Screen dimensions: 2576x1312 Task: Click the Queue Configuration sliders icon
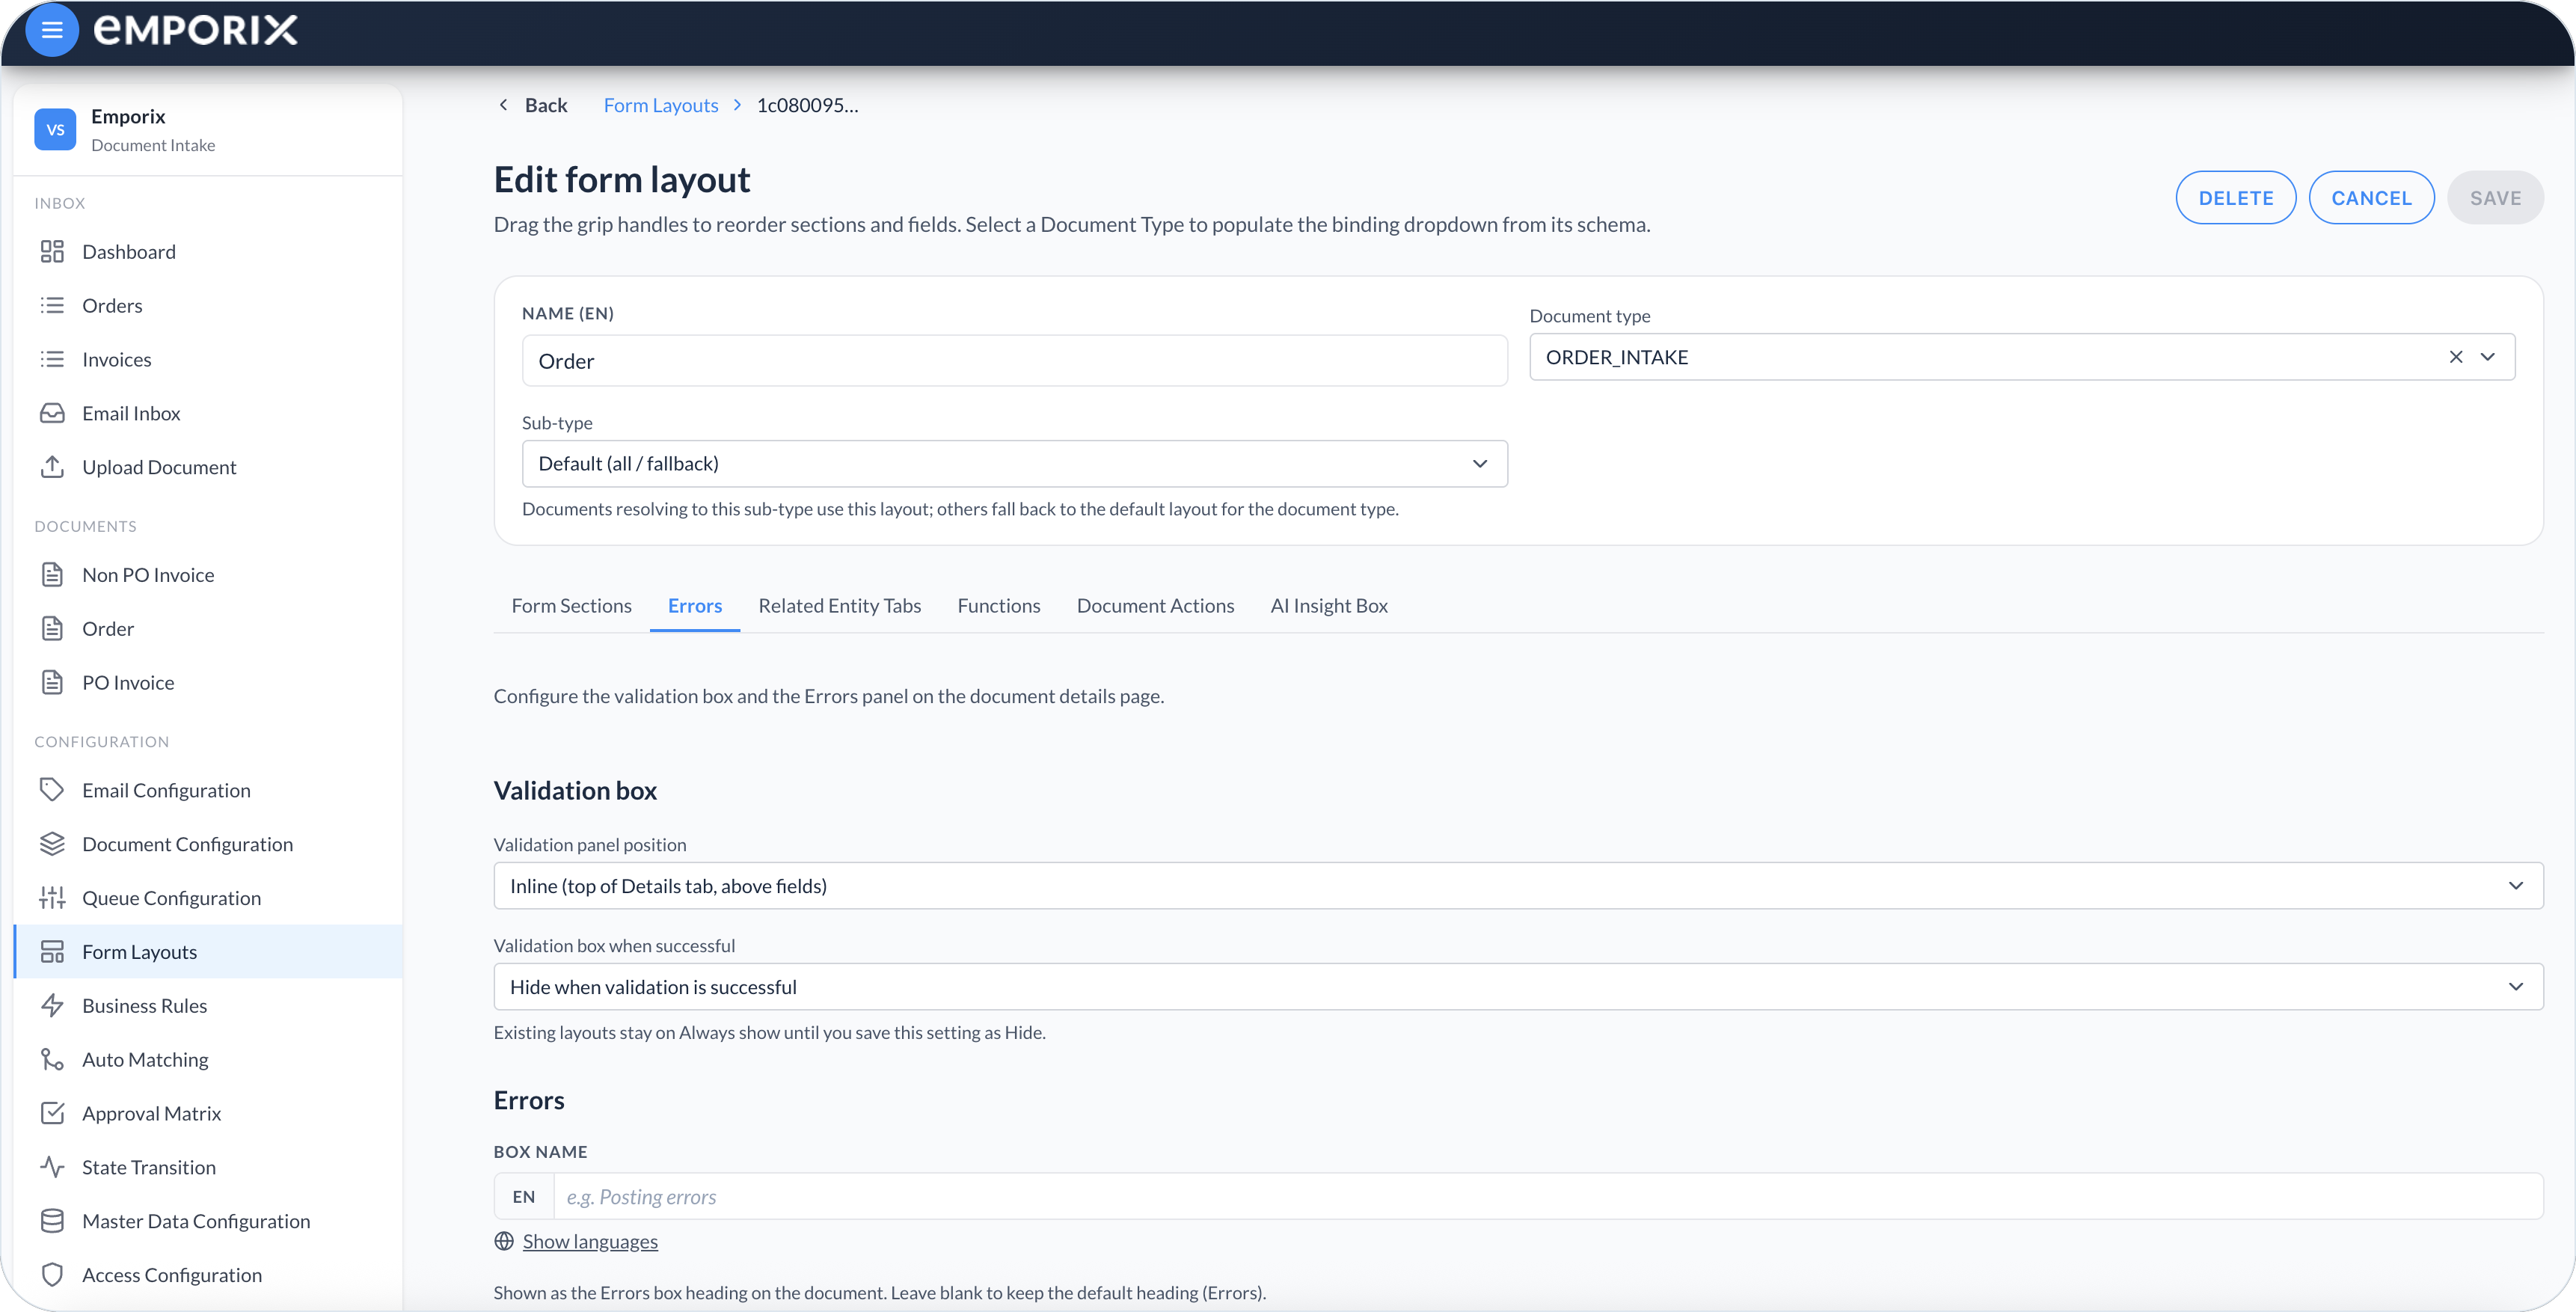(52, 898)
